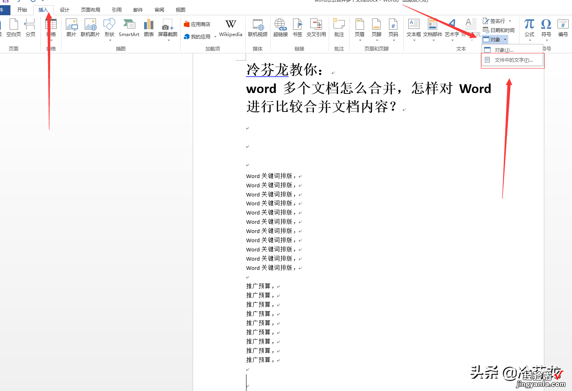This screenshot has width=572, height=391.
Task: Expand the signature line dropdown arrow
Action: coord(510,21)
